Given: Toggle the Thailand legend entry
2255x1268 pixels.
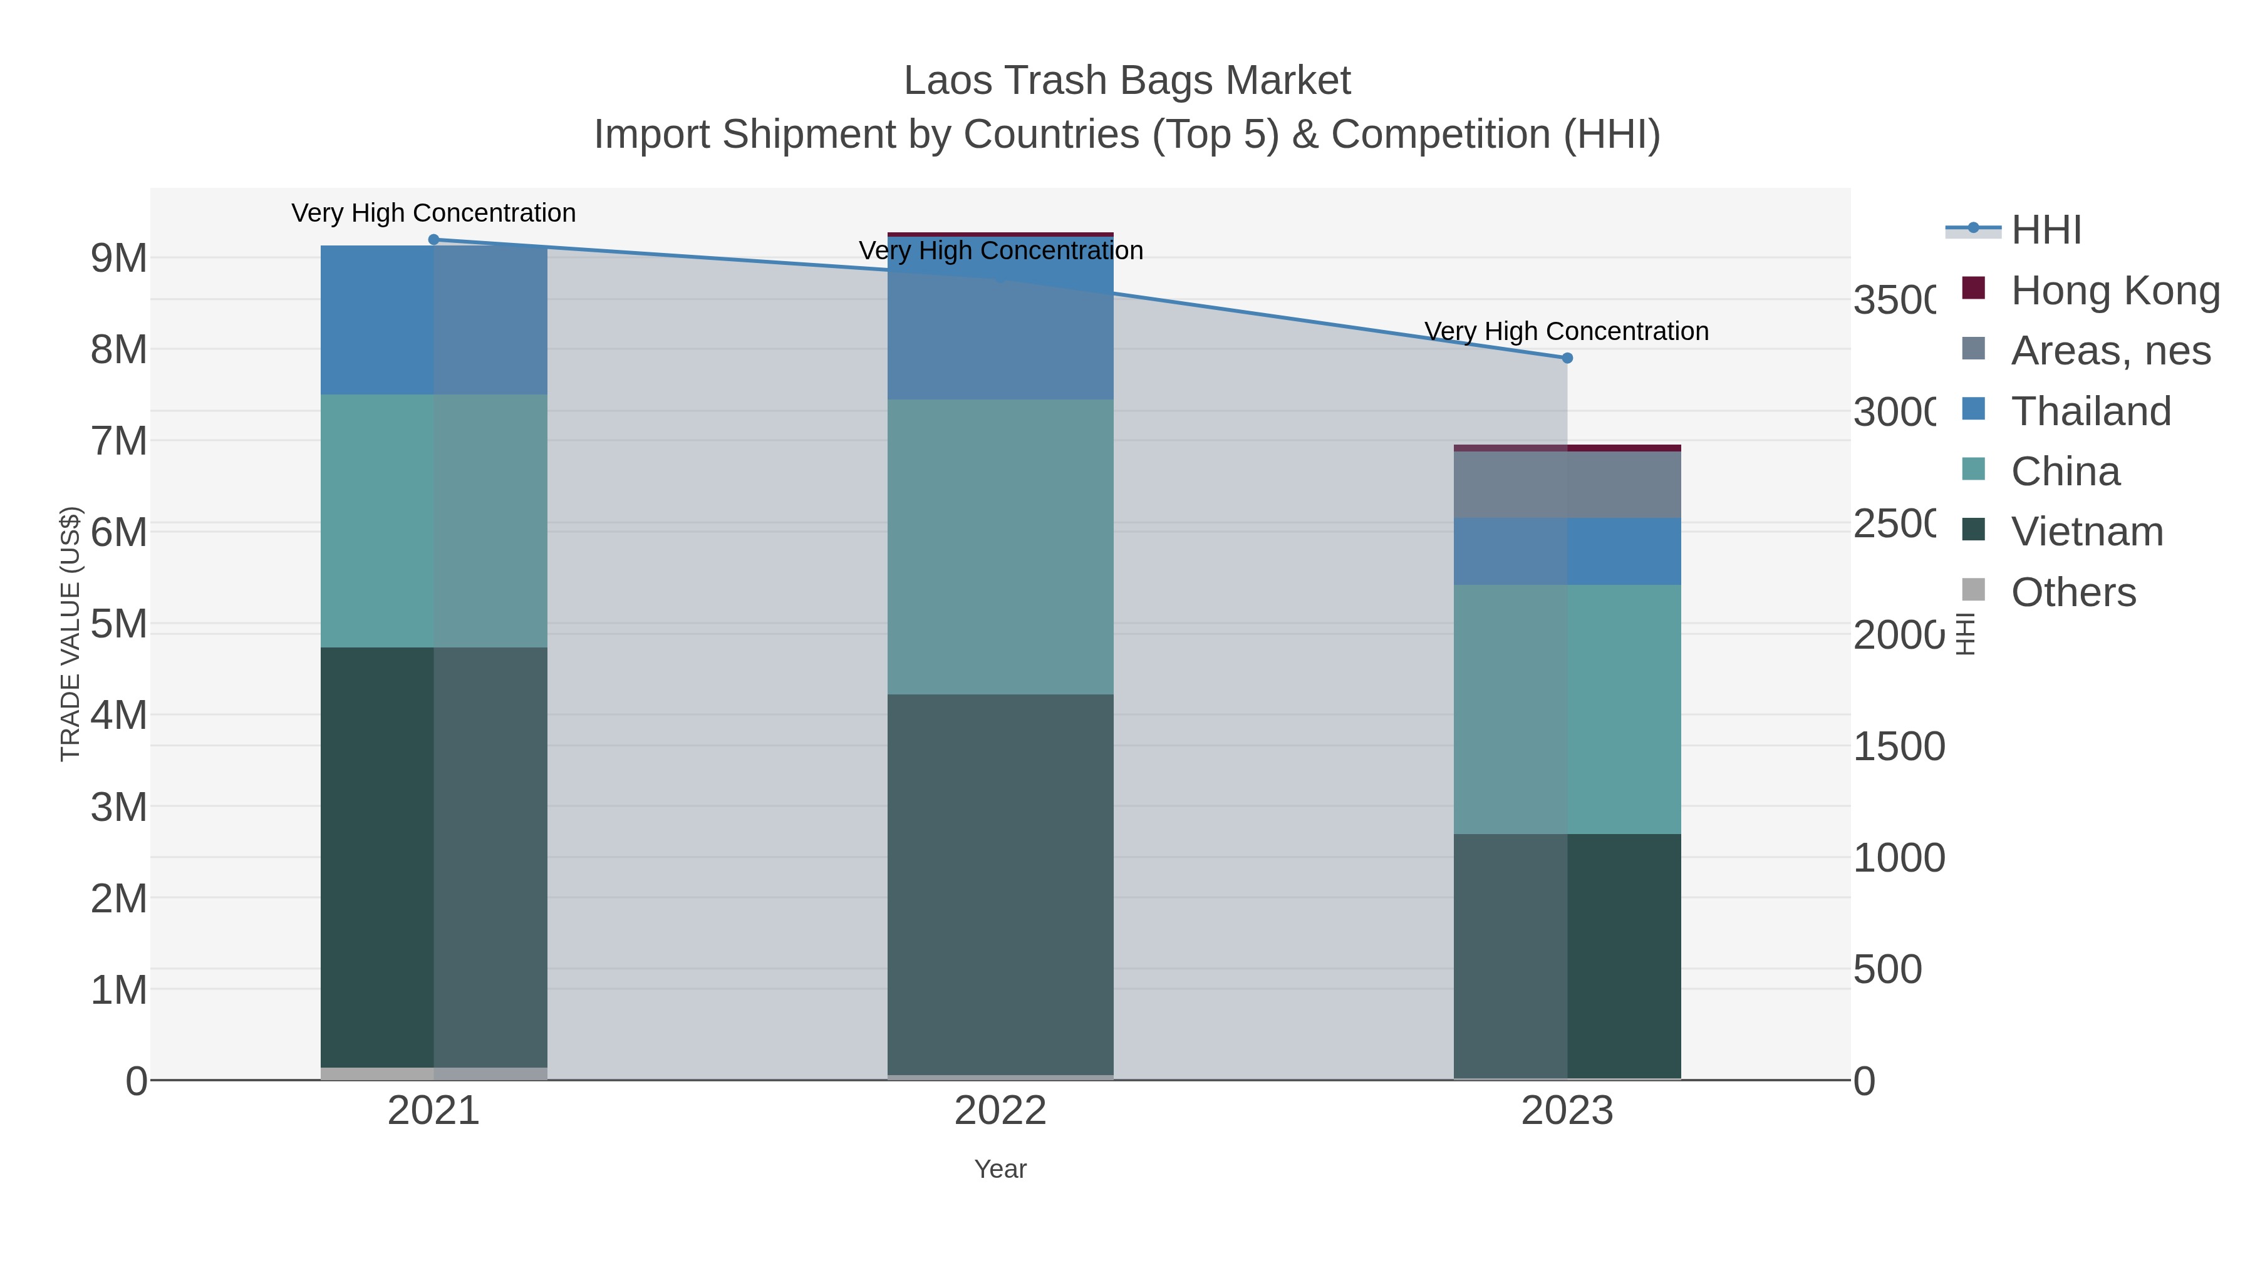Looking at the screenshot, I should click(x=2066, y=410).
